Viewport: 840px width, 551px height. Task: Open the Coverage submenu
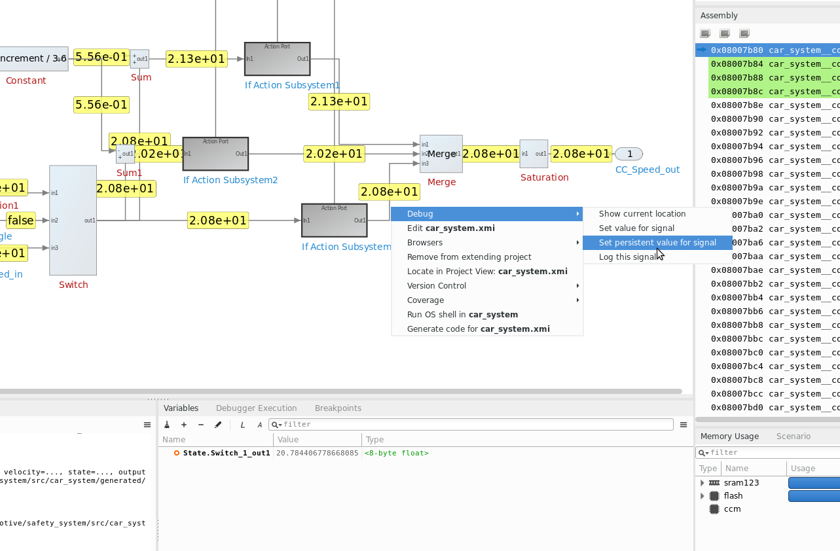pos(487,300)
